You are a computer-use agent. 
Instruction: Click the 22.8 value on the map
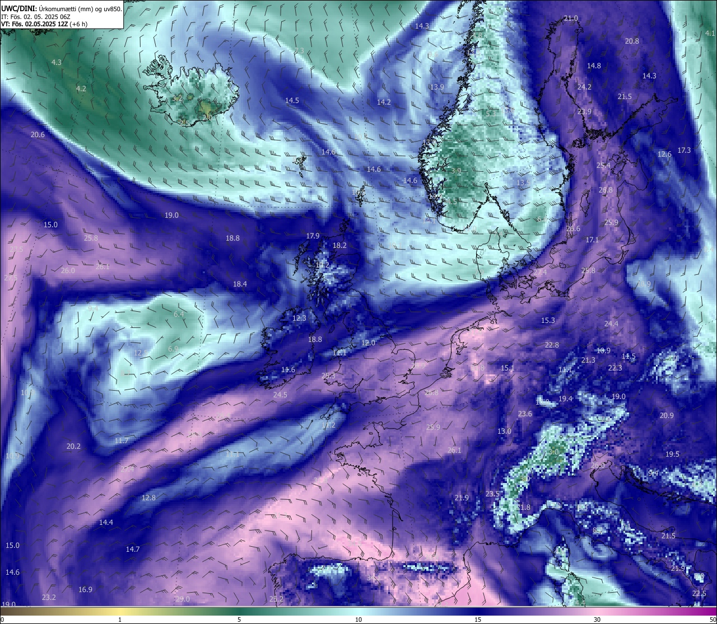tap(552, 345)
